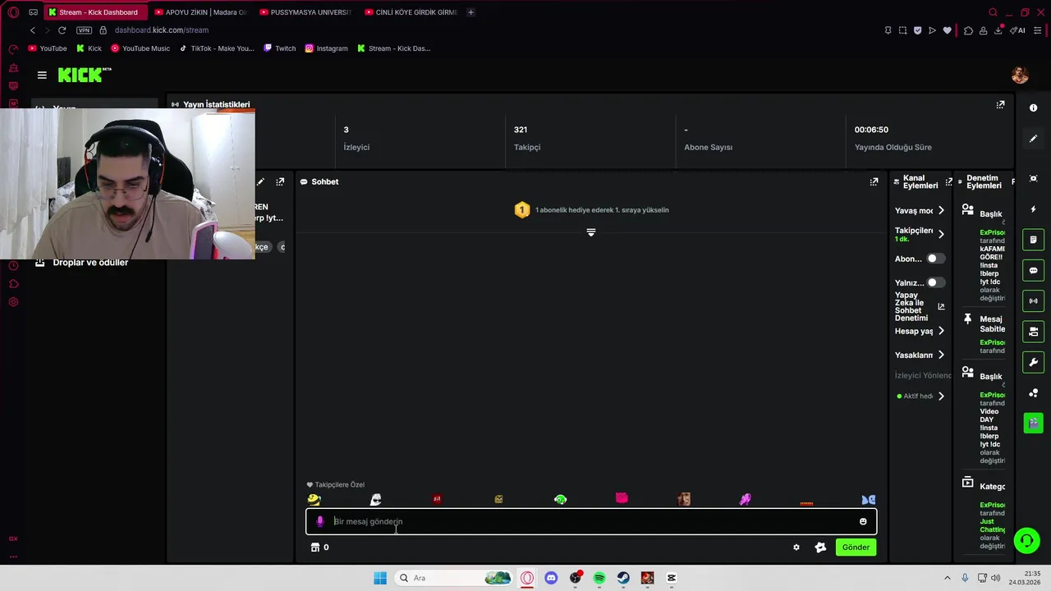This screenshot has height=591, width=1051.
Task: Click the taskbar Ara search box
Action: [454, 578]
